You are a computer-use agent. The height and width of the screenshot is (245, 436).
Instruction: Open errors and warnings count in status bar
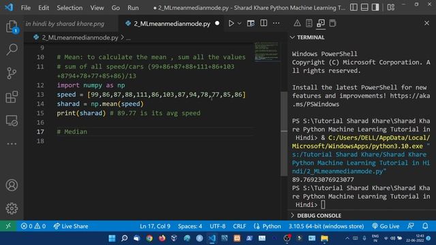point(33,226)
